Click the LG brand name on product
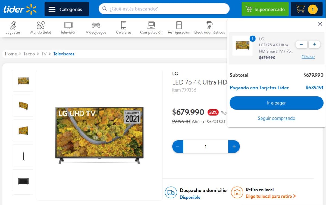 click(x=175, y=73)
